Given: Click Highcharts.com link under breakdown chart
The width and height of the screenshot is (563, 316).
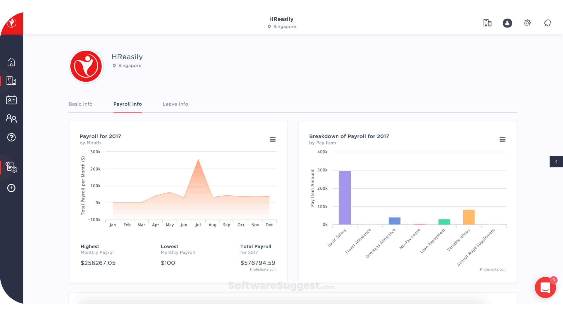Looking at the screenshot, I should [493, 269].
